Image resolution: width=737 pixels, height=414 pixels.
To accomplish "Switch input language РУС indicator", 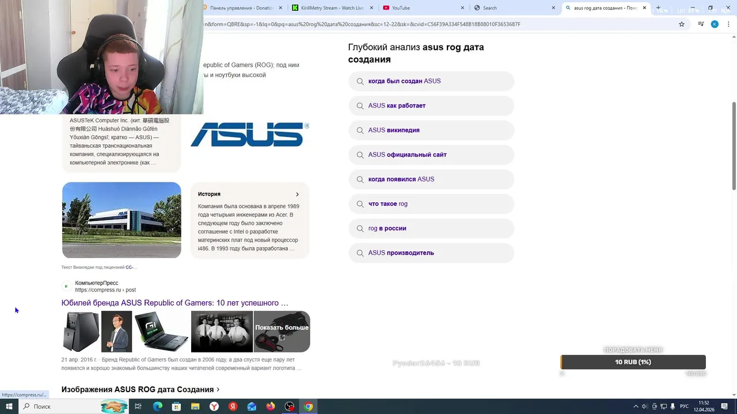I will [684, 407].
